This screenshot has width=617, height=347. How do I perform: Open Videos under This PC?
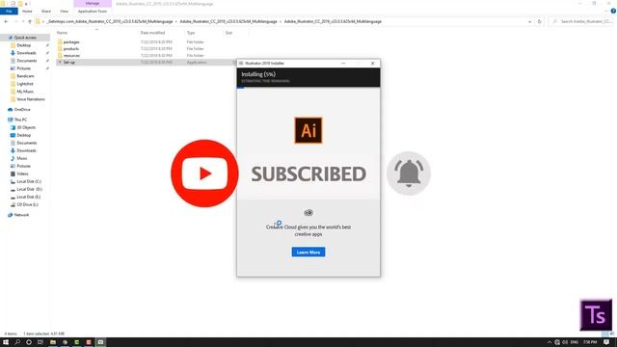22,173
